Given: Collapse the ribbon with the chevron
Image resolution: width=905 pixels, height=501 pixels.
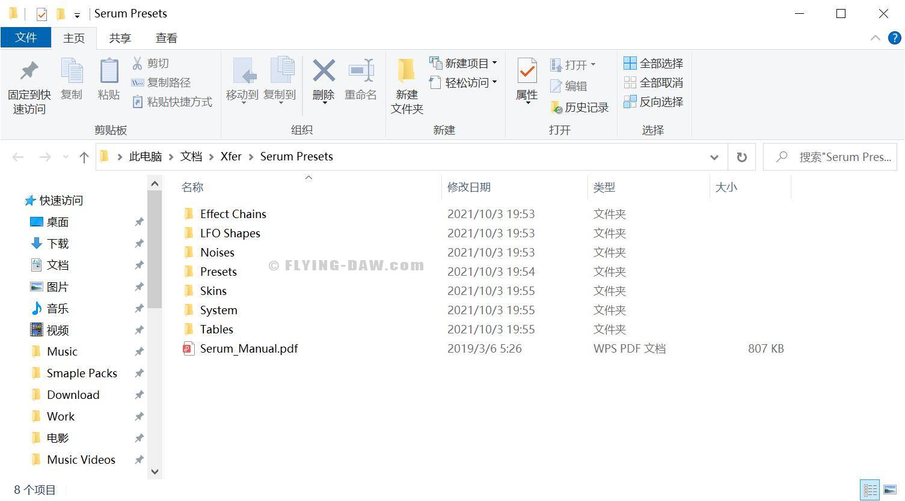Looking at the screenshot, I should (875, 38).
